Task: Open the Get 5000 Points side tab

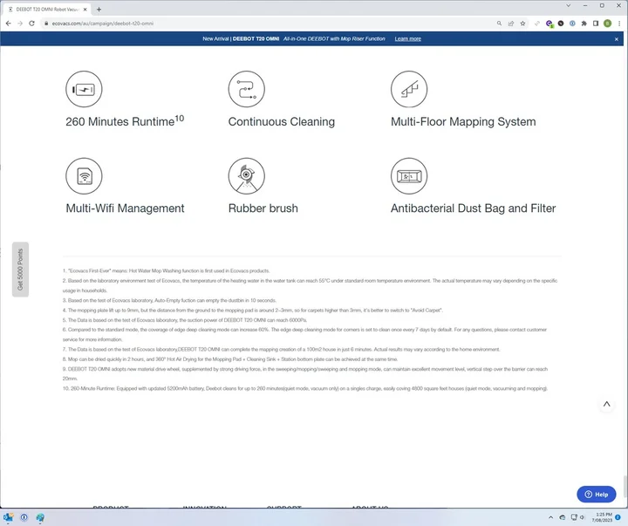Action: pyautogui.click(x=20, y=269)
